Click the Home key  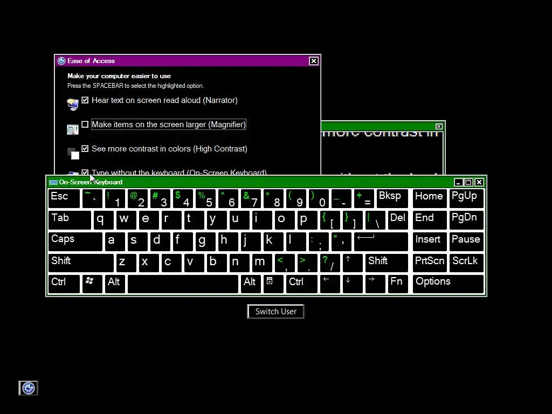(430, 198)
